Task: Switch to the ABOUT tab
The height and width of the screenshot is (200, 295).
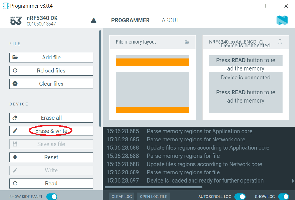Action: coord(170,20)
